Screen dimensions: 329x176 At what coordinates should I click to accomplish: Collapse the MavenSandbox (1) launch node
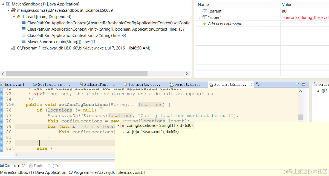point(3,4)
